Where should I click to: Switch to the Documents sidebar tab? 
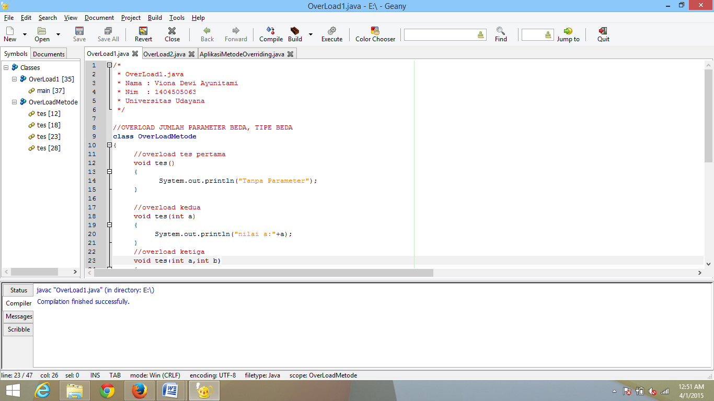[49, 54]
